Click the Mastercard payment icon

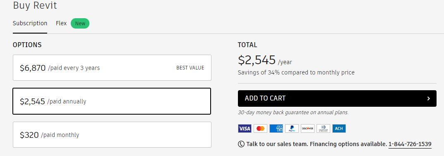261,129
